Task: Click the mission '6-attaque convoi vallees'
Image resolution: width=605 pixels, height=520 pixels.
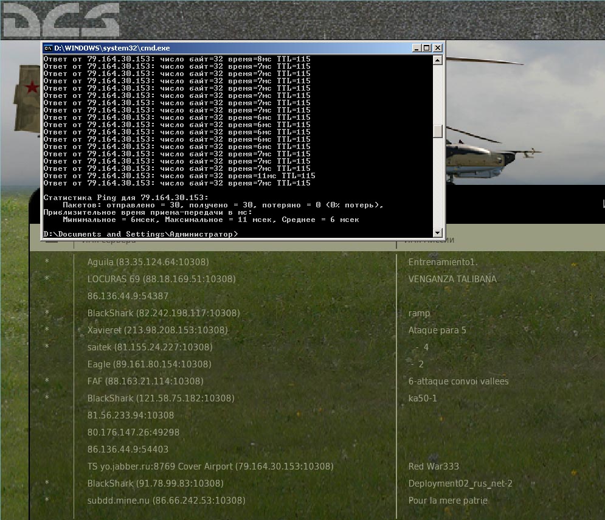Action: pyautogui.click(x=458, y=381)
